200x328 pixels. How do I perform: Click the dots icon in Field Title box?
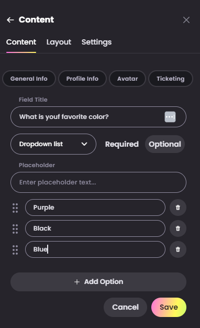point(170,117)
